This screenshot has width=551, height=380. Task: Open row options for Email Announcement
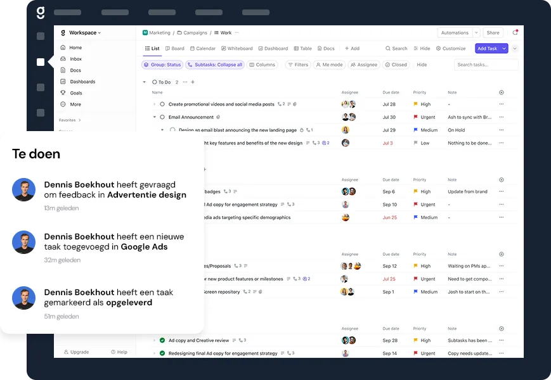point(502,117)
